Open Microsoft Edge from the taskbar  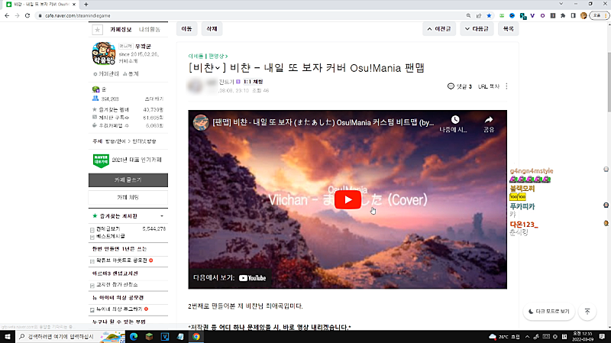pyautogui.click(x=134, y=336)
